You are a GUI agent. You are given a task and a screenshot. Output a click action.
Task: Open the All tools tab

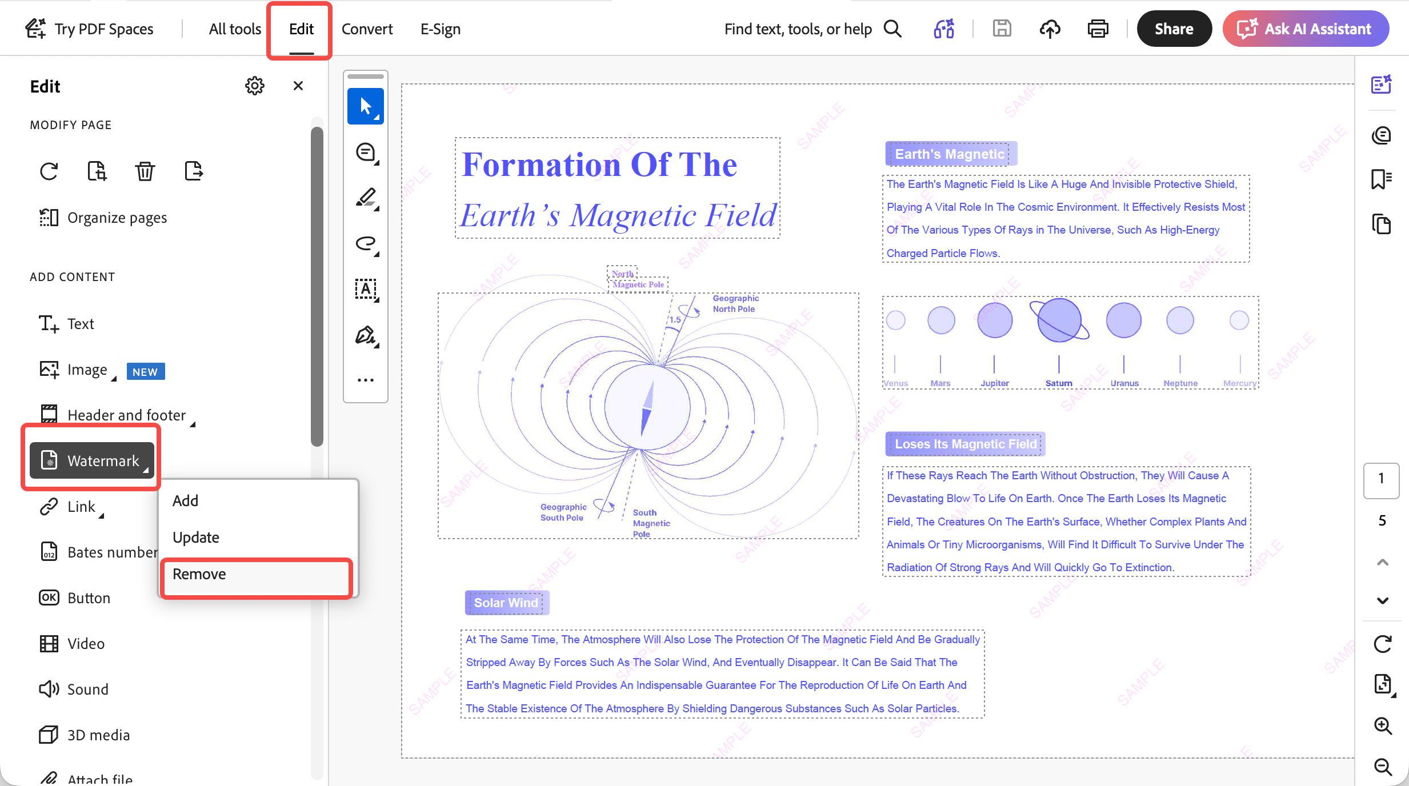235,29
